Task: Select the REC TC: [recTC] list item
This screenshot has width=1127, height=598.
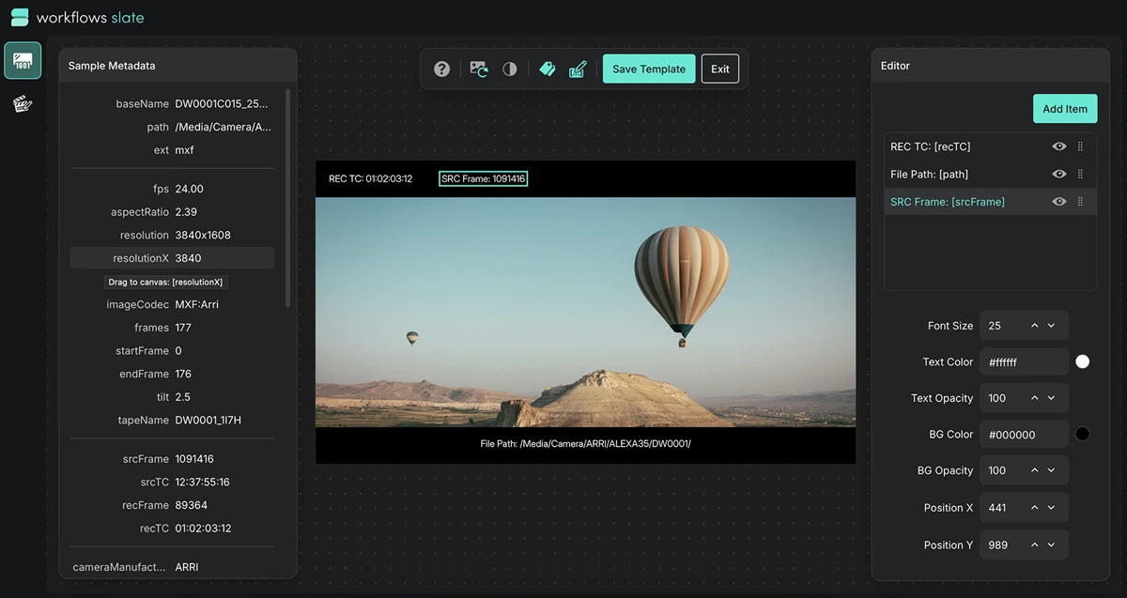Action: (991, 146)
